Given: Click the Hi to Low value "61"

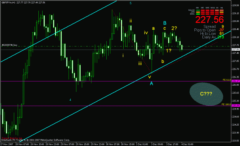Looking at the screenshot, I should [x=222, y=33].
